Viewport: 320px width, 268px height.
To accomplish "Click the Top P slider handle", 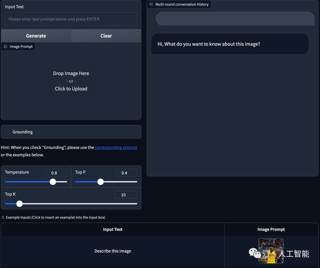I will point(100,182).
